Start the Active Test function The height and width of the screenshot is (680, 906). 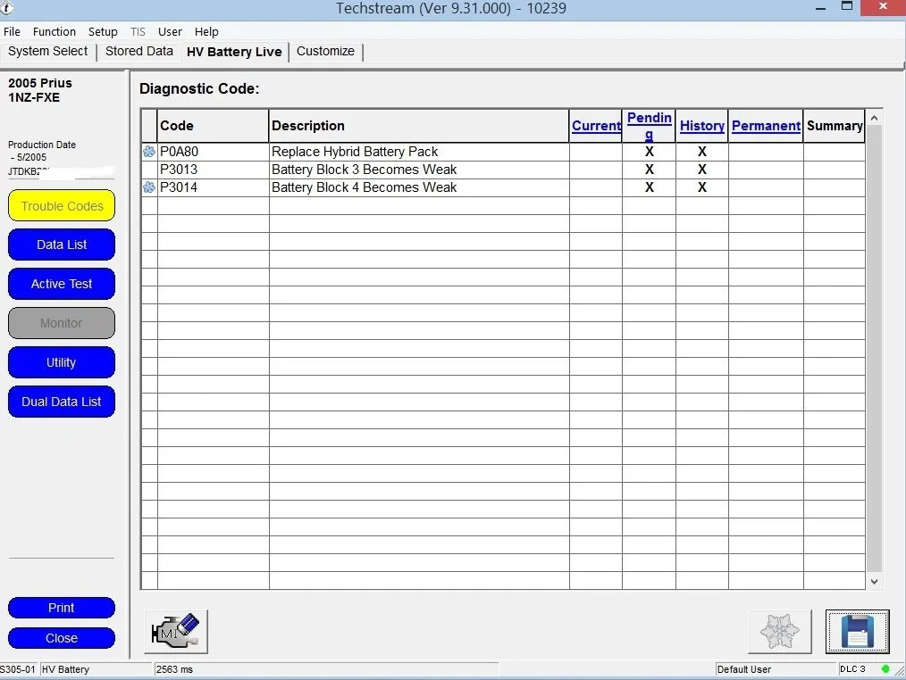point(62,284)
